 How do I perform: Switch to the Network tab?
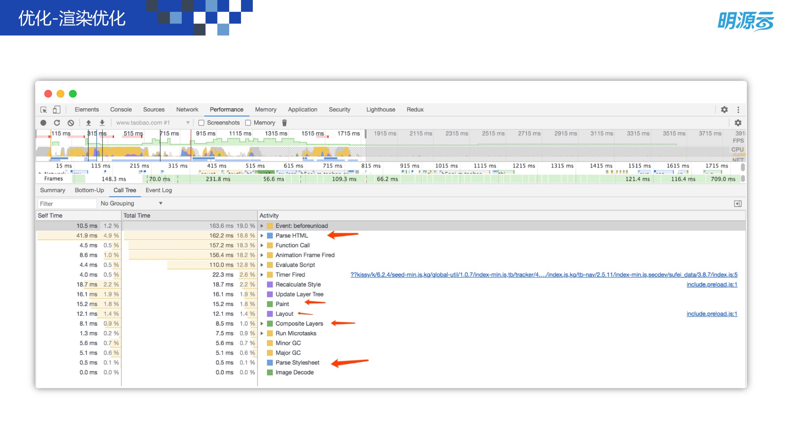click(x=187, y=110)
